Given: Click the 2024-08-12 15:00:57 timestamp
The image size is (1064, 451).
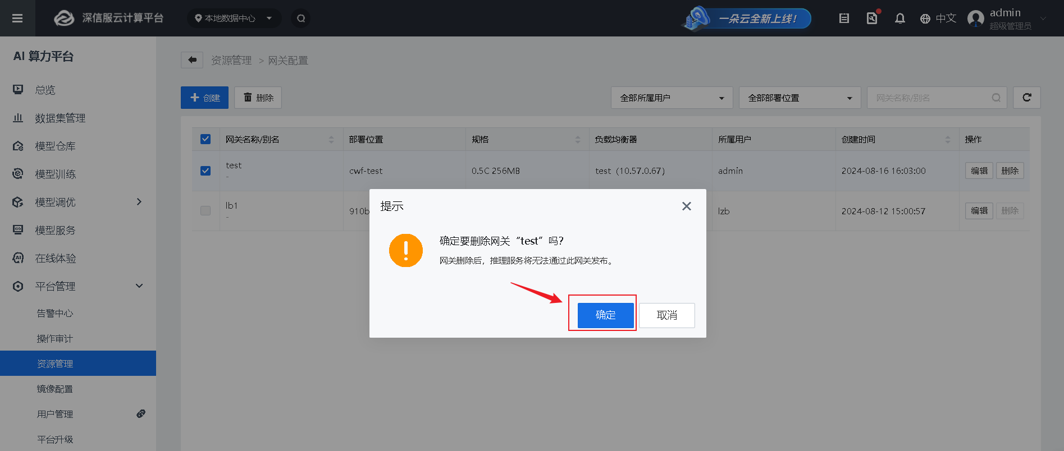Looking at the screenshot, I should (x=883, y=211).
